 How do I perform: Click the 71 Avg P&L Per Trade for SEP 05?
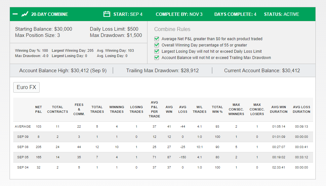click(x=154, y=157)
